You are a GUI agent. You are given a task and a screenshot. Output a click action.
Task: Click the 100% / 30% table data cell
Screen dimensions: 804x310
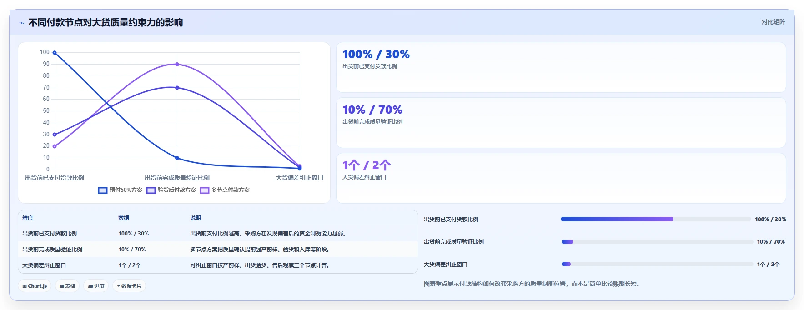click(x=134, y=234)
